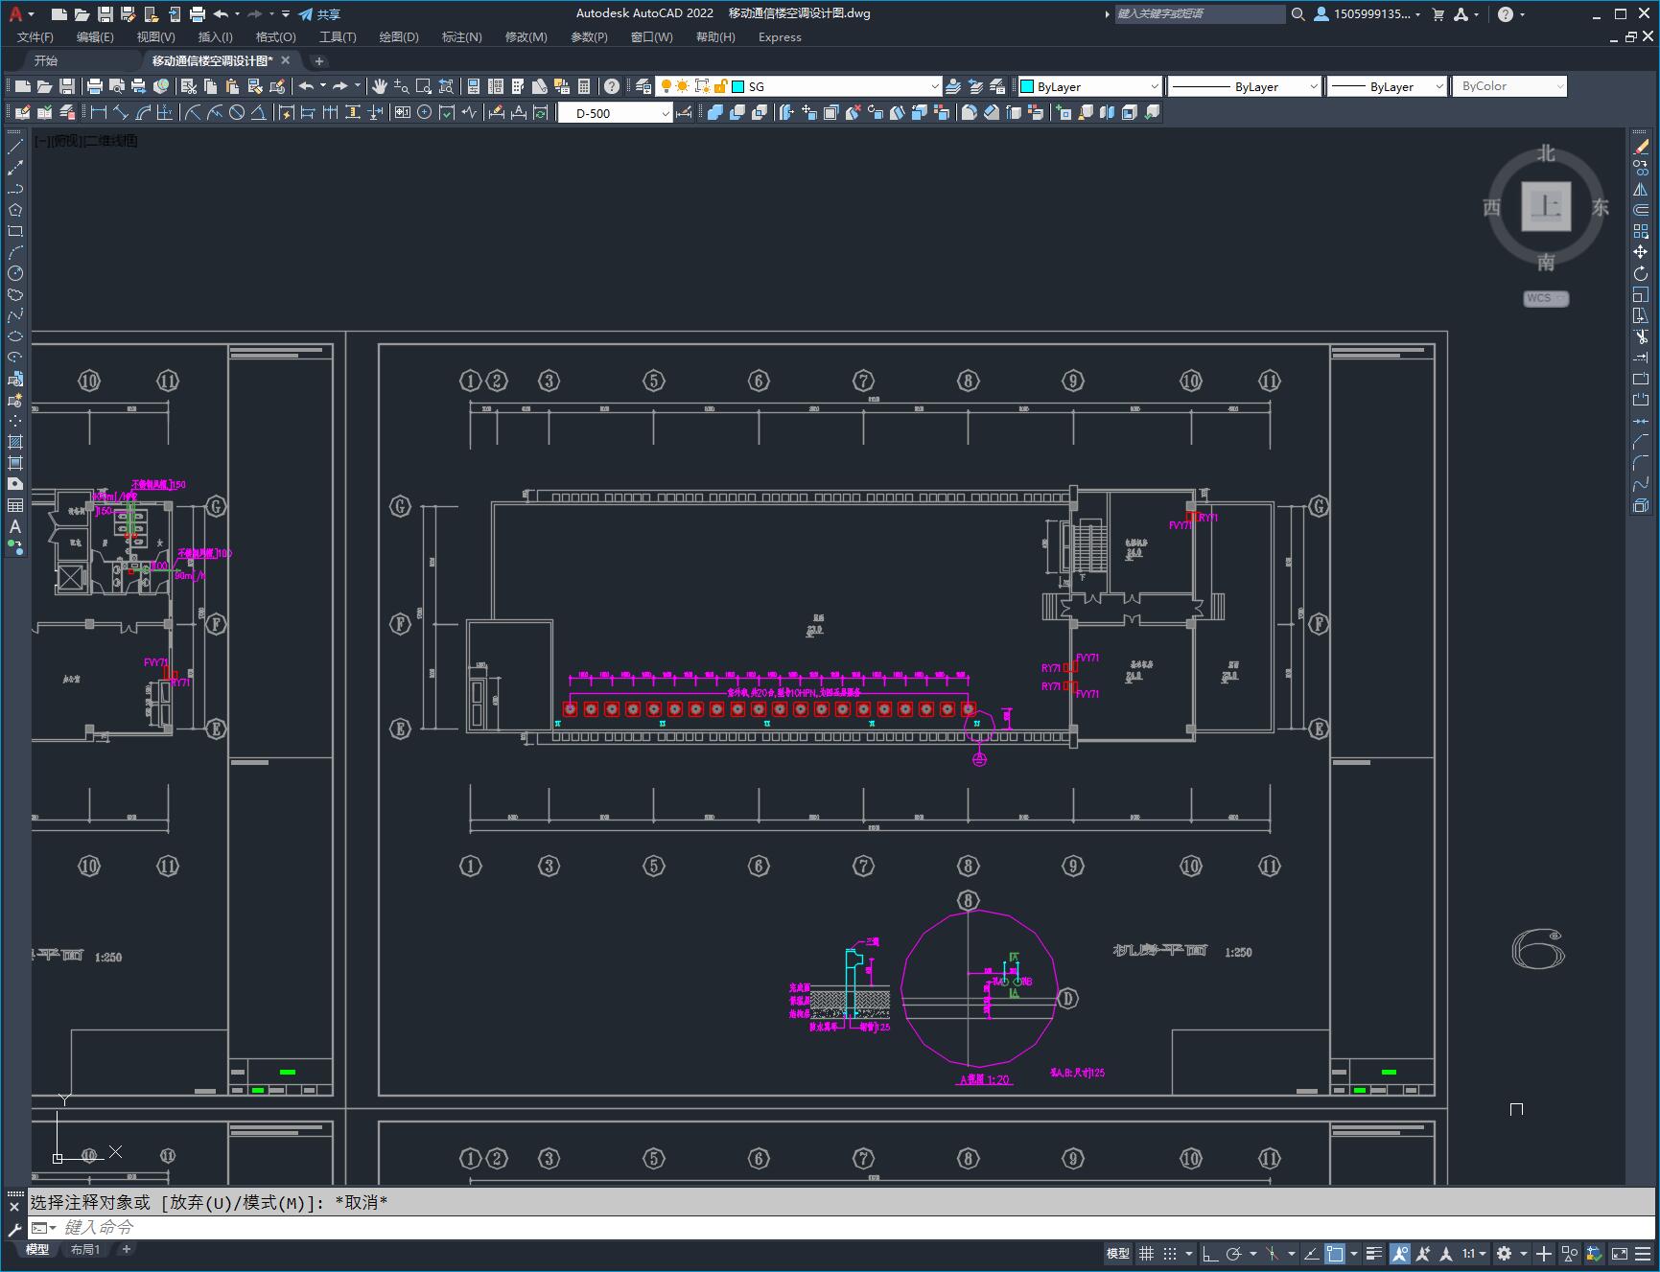Open the ByLayer color dropdown
Screen dimensions: 1660x1272
point(1089,86)
